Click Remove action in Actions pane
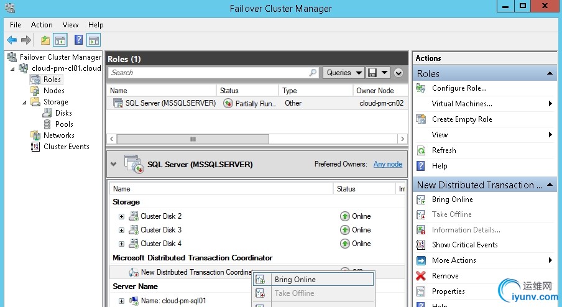562x307 pixels. (x=445, y=276)
